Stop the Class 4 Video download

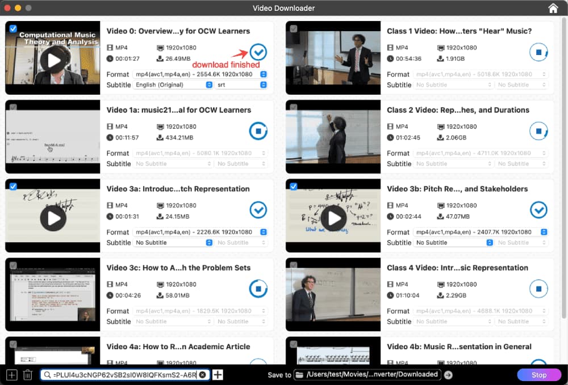click(538, 289)
